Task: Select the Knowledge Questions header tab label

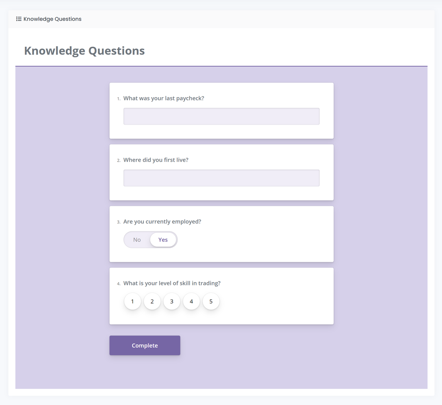Action: tap(52, 19)
